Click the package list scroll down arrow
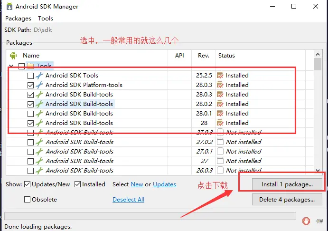 [318, 171]
